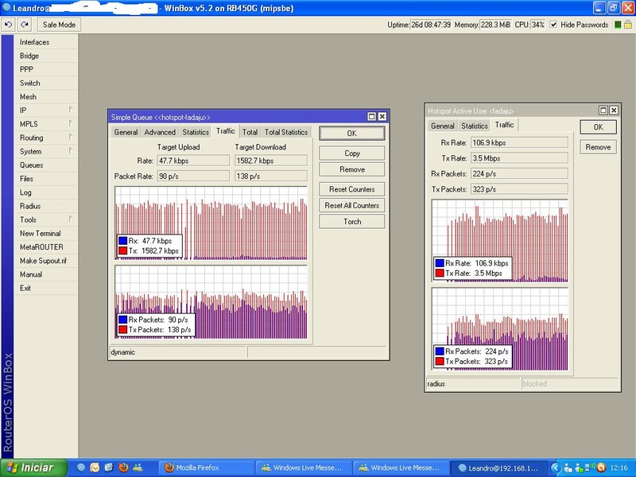This screenshot has width=636, height=477.
Task: Click the green connection status indicator
Action: point(618,25)
